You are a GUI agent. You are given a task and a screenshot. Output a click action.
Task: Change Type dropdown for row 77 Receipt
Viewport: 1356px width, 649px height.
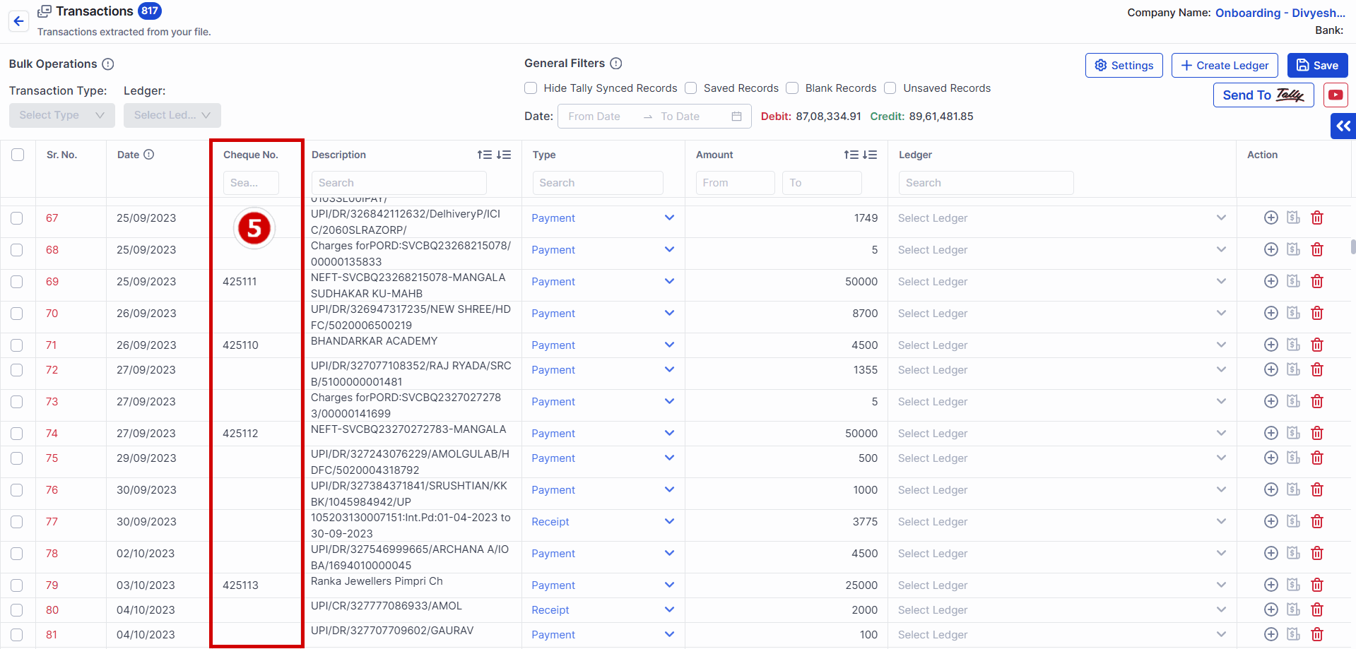click(x=603, y=522)
